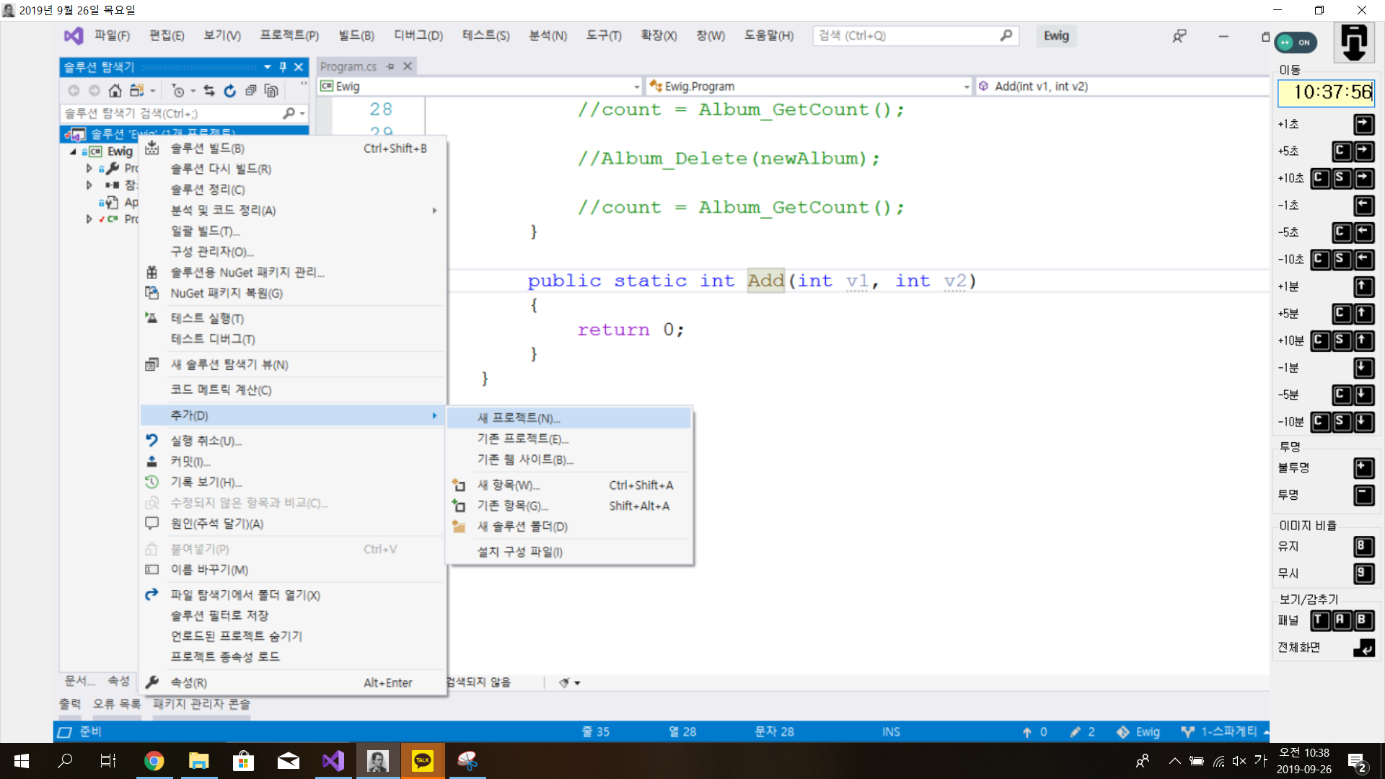1385x779 pixels.
Task: Click the refresh icon in Solution Explorer
Action: pyautogui.click(x=229, y=90)
